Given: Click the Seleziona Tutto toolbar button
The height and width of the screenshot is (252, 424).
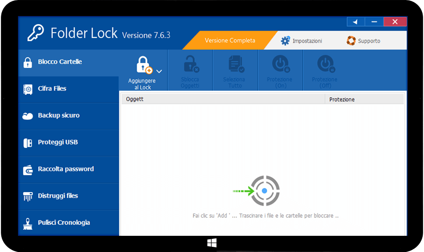Looking at the screenshot, I should click(235, 71).
